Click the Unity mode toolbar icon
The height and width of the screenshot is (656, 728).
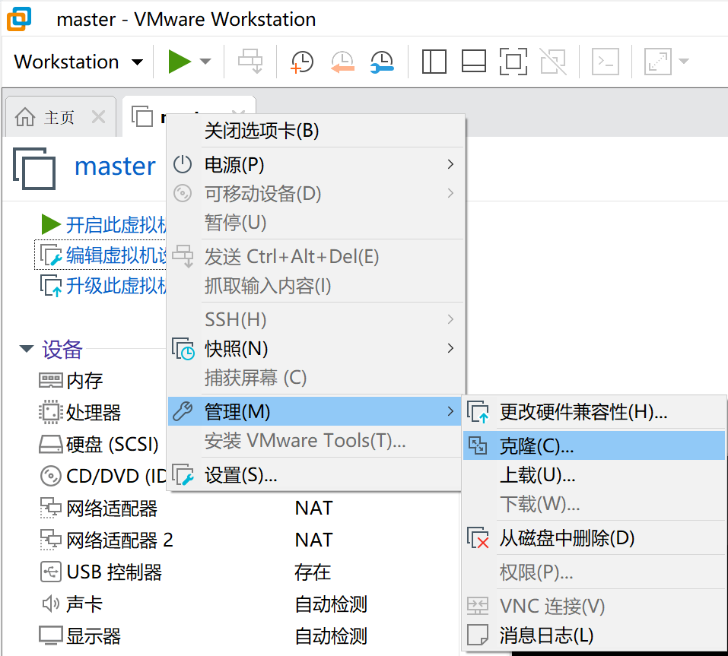553,62
